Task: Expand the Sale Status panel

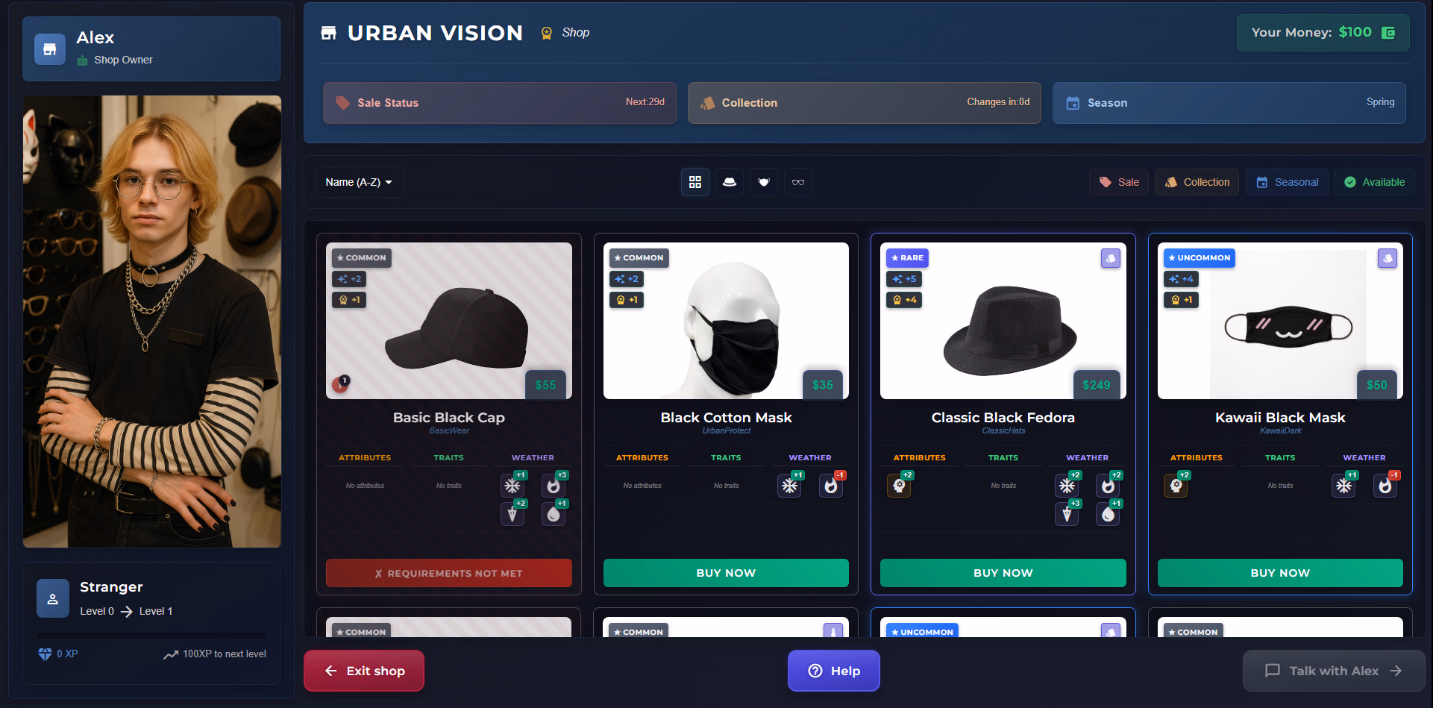Action: point(500,103)
